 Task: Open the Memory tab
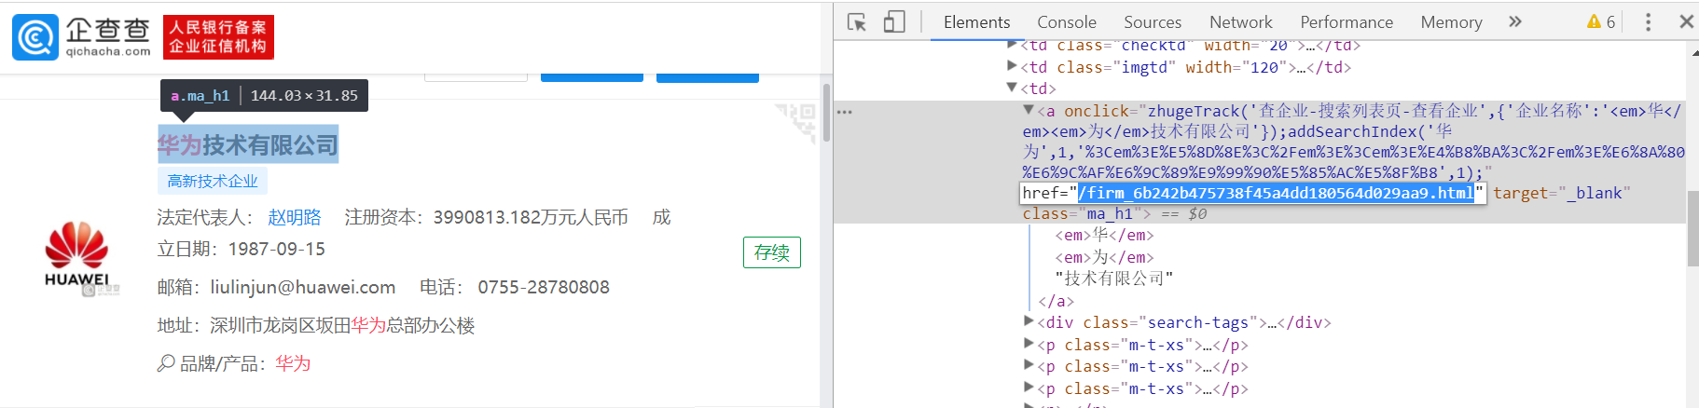[x=1451, y=21]
